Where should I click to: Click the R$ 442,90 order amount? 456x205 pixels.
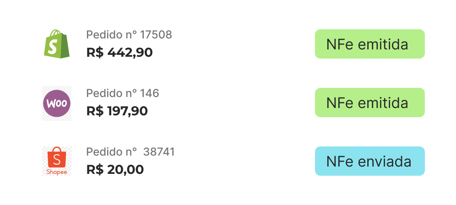(x=119, y=53)
